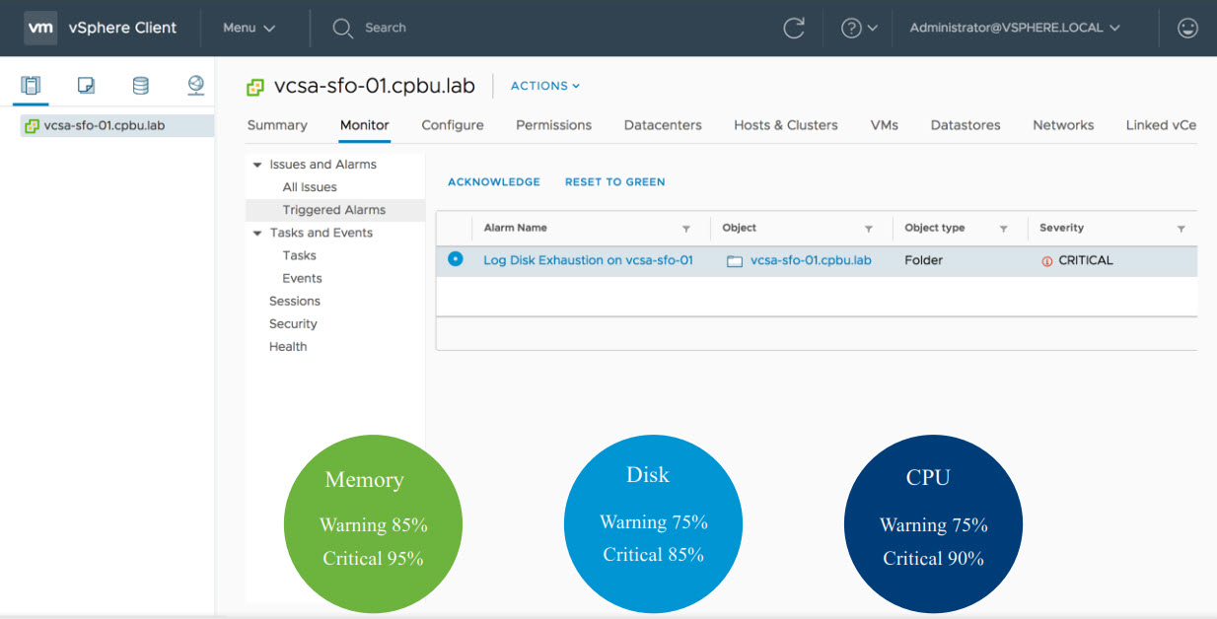The width and height of the screenshot is (1217, 619).
Task: Select the Monitor tab
Action: [365, 125]
